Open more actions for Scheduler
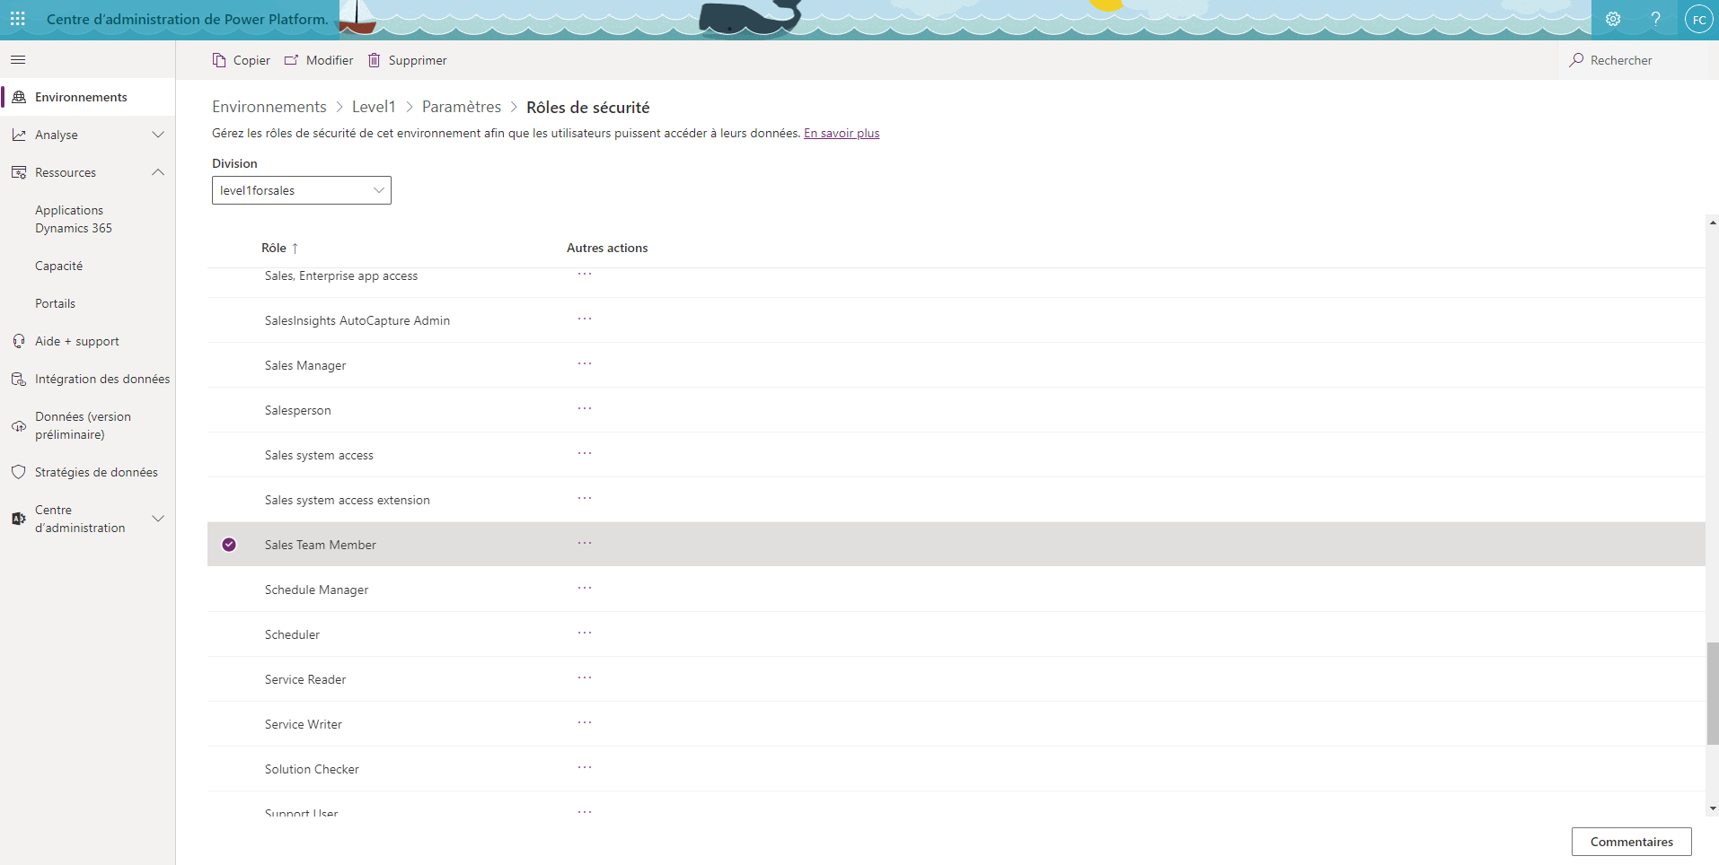This screenshot has height=865, width=1719. (585, 633)
